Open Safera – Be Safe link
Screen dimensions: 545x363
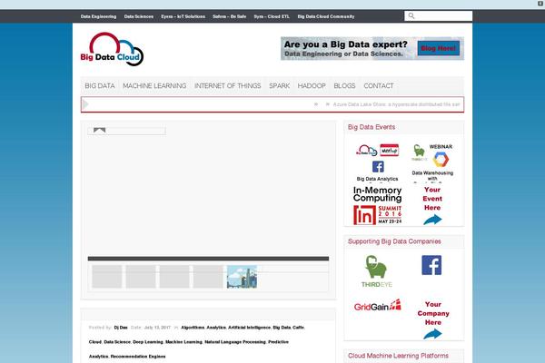click(230, 16)
